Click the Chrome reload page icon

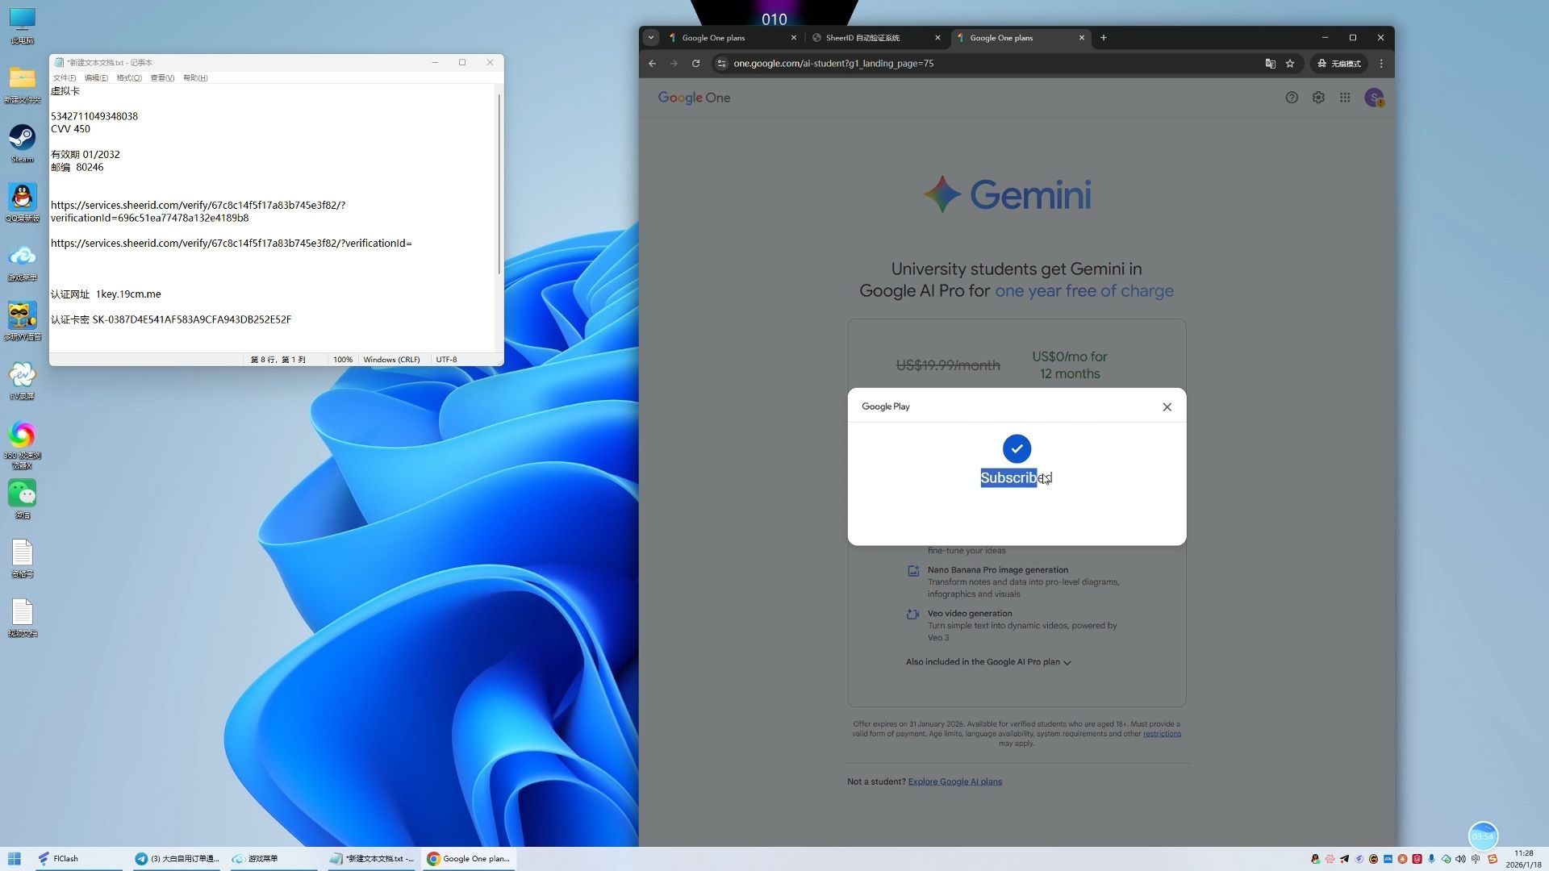[x=695, y=64]
